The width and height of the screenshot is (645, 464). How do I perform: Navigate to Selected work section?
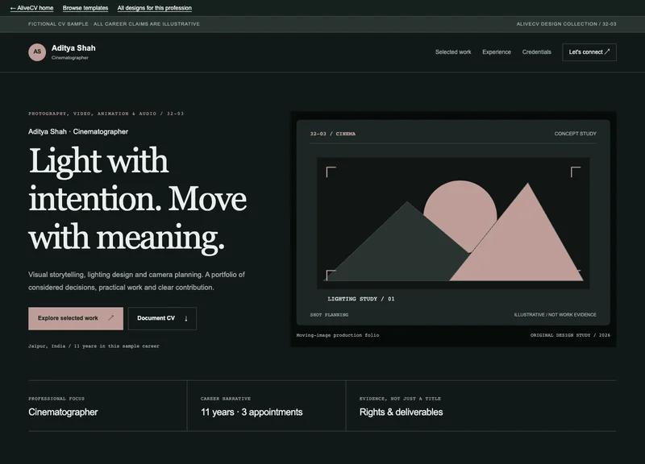tap(453, 52)
